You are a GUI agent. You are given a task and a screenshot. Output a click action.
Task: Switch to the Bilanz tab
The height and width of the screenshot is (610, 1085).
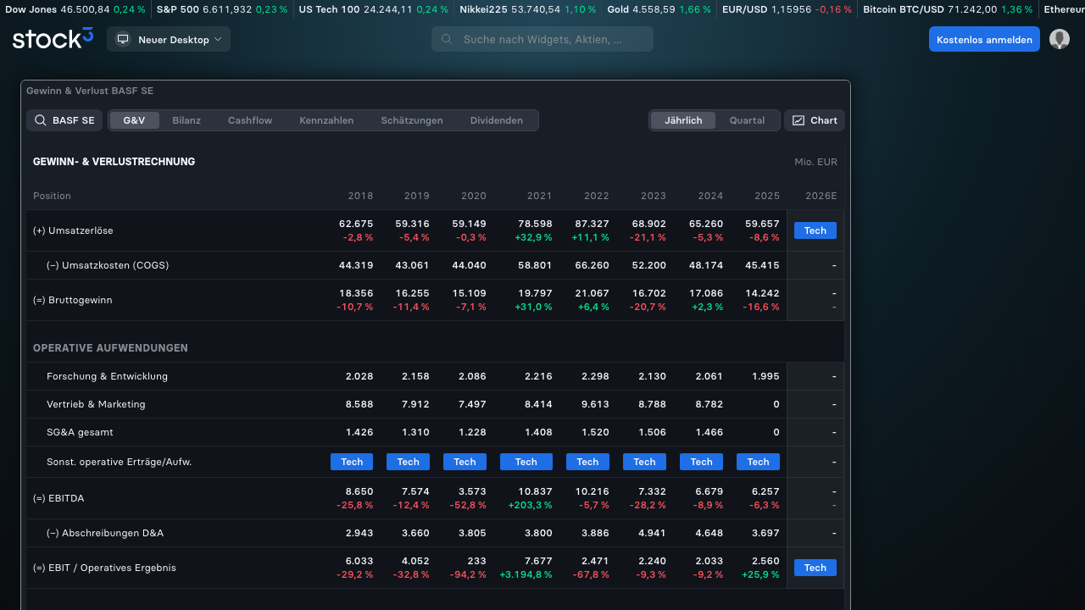tap(186, 120)
